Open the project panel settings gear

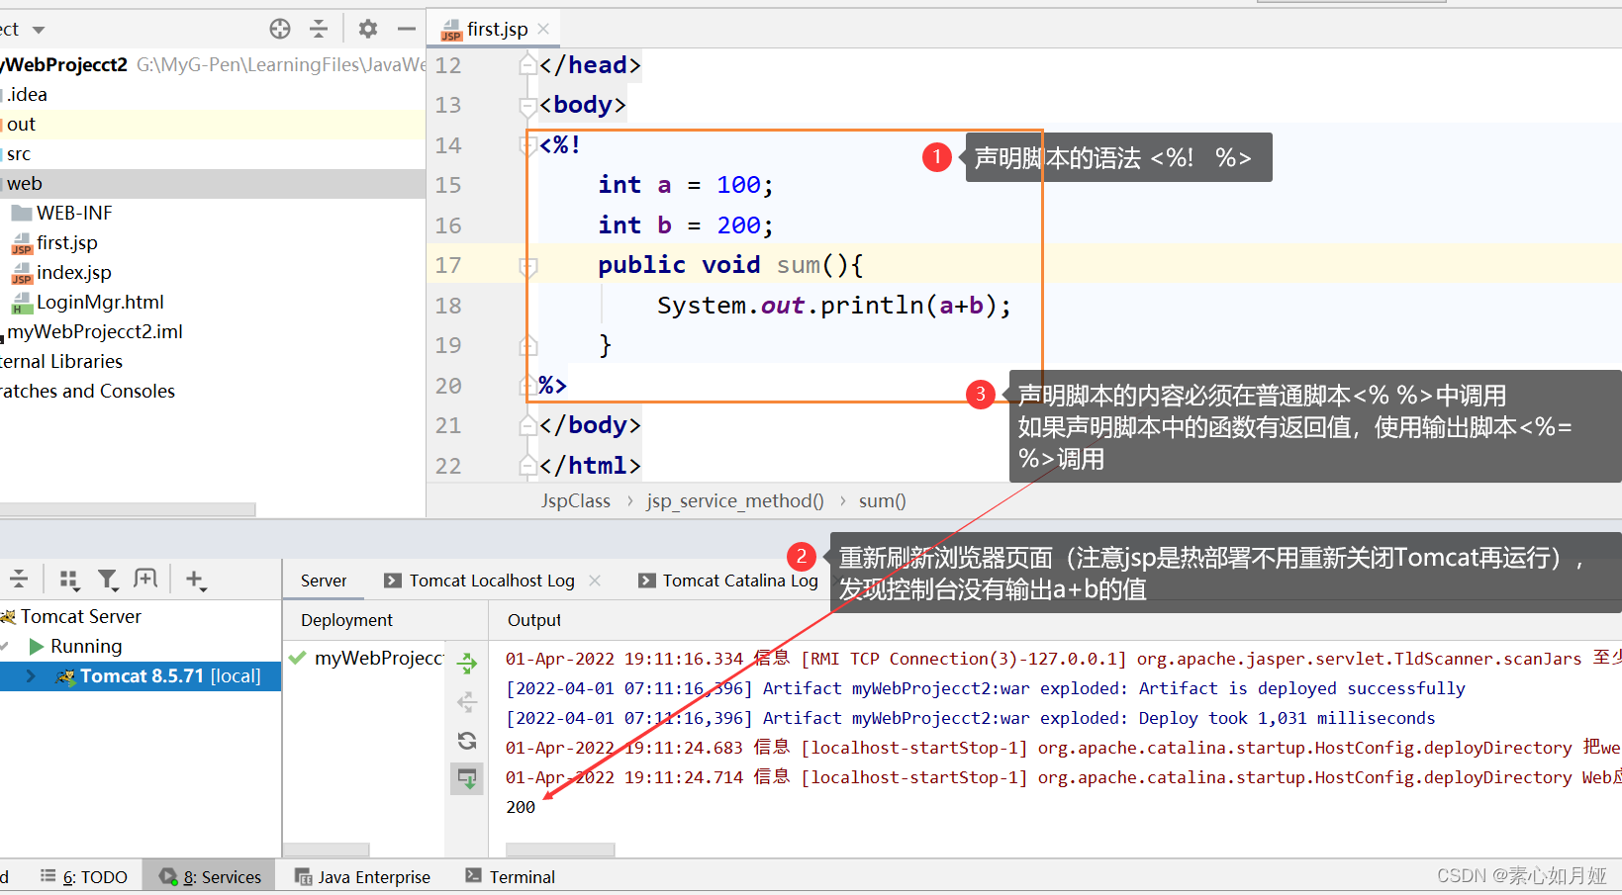pyautogui.click(x=368, y=29)
